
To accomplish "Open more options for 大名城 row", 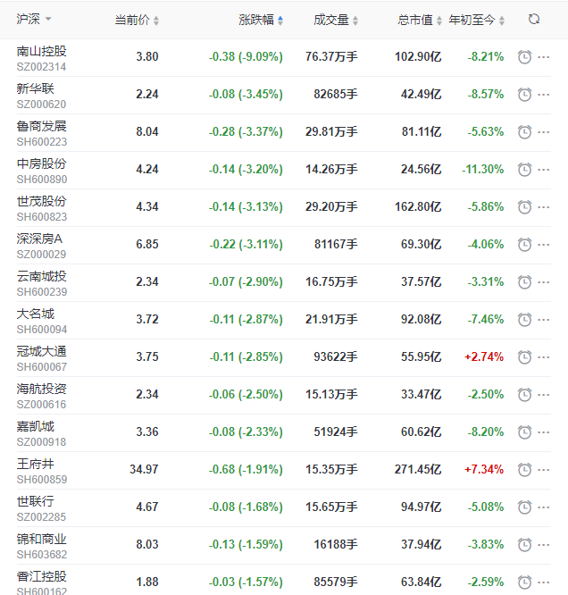I will (x=544, y=320).
